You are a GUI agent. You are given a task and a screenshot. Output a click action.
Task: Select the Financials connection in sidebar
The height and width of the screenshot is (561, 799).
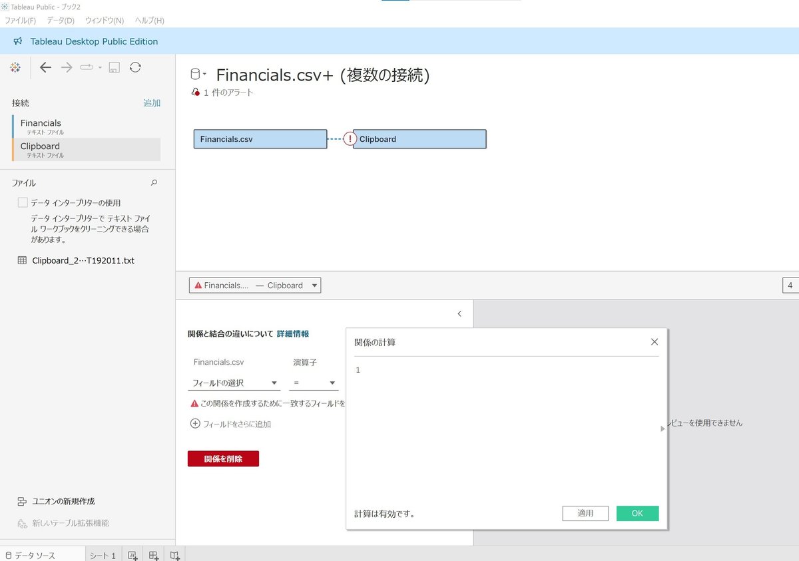(x=87, y=126)
